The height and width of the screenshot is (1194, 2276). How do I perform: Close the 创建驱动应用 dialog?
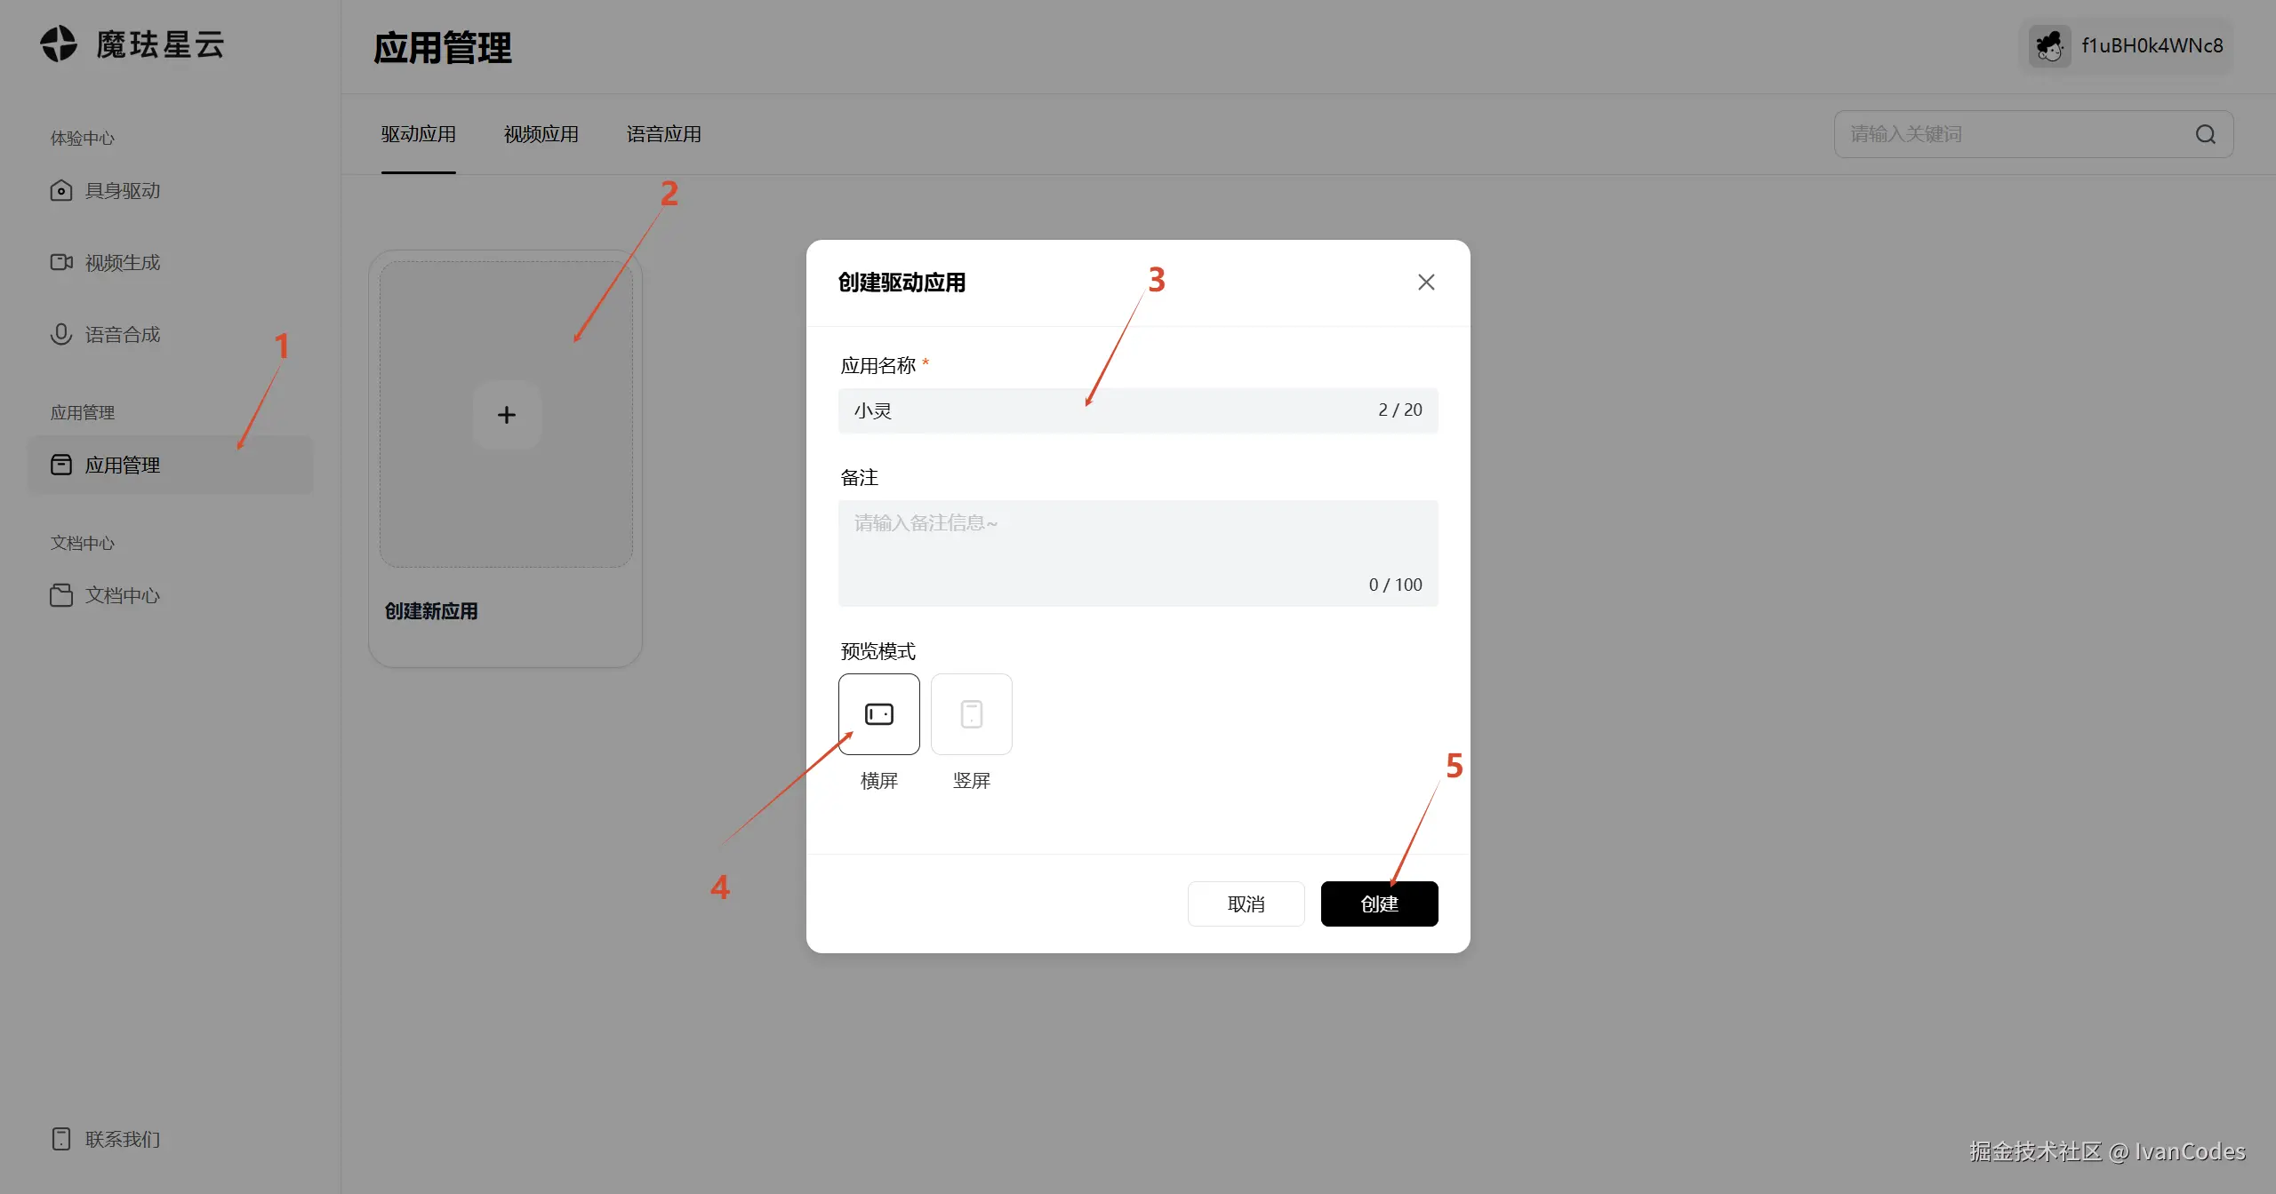click(1426, 283)
